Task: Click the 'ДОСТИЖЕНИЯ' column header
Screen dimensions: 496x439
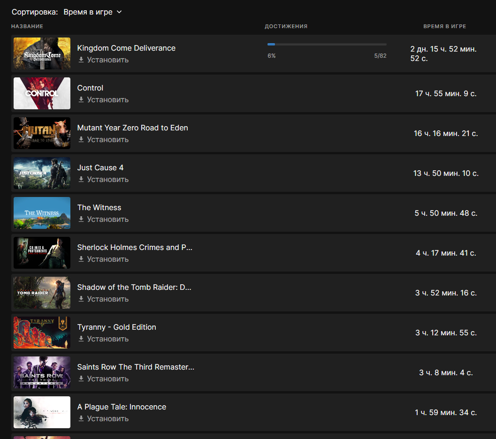Action: 286,26
